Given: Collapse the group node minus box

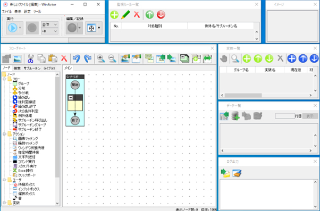Looking at the screenshot, I should [70, 98].
